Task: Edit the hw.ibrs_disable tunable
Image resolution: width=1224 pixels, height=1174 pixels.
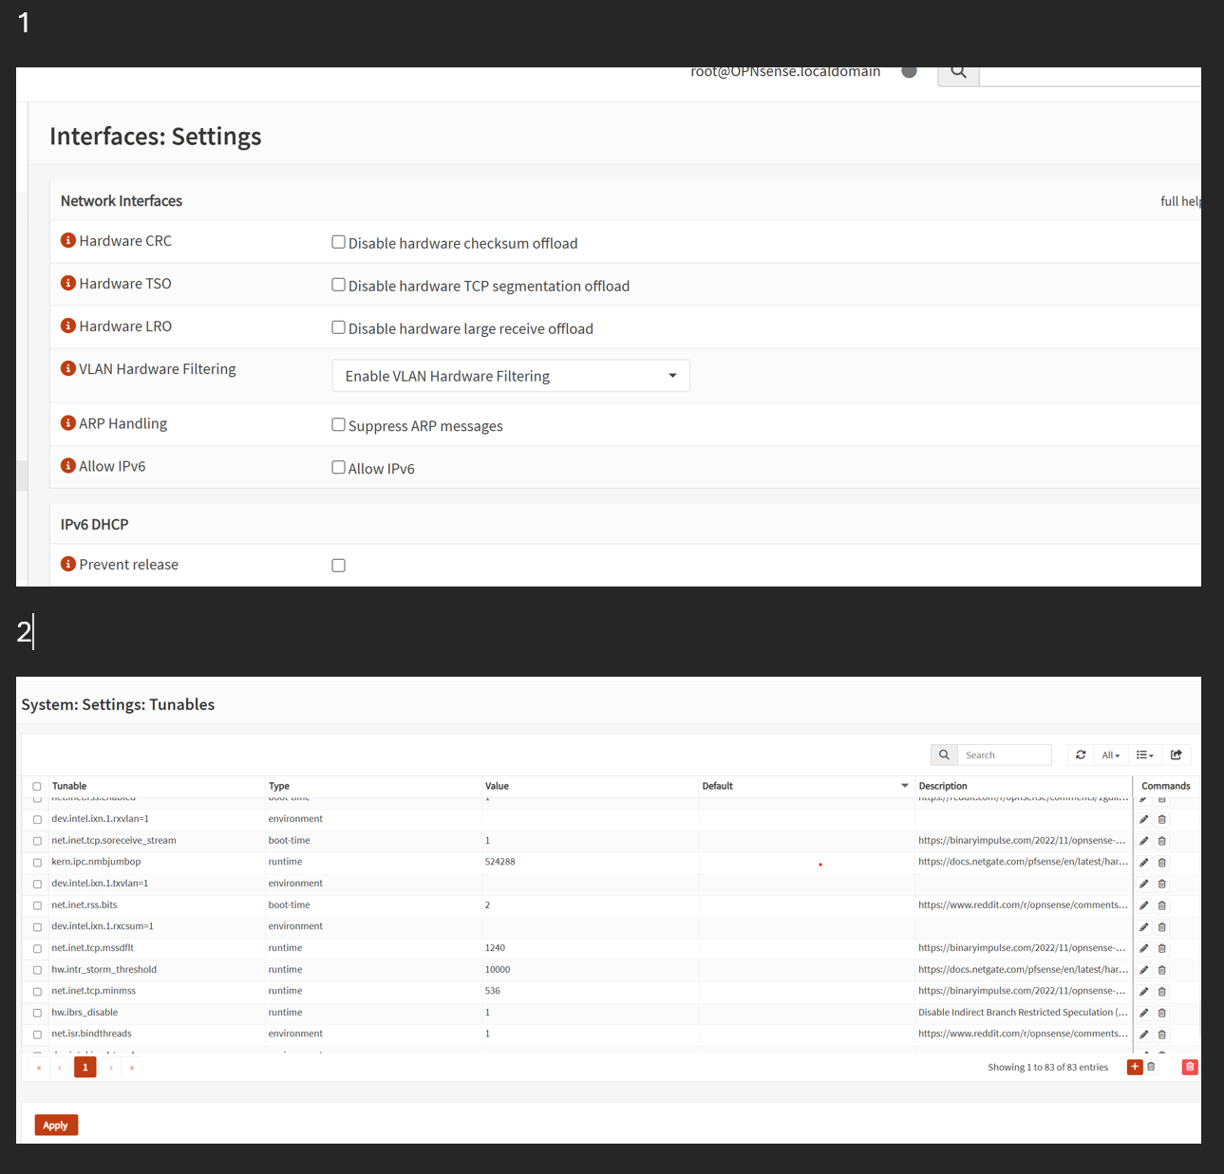Action: [x=1144, y=1013]
